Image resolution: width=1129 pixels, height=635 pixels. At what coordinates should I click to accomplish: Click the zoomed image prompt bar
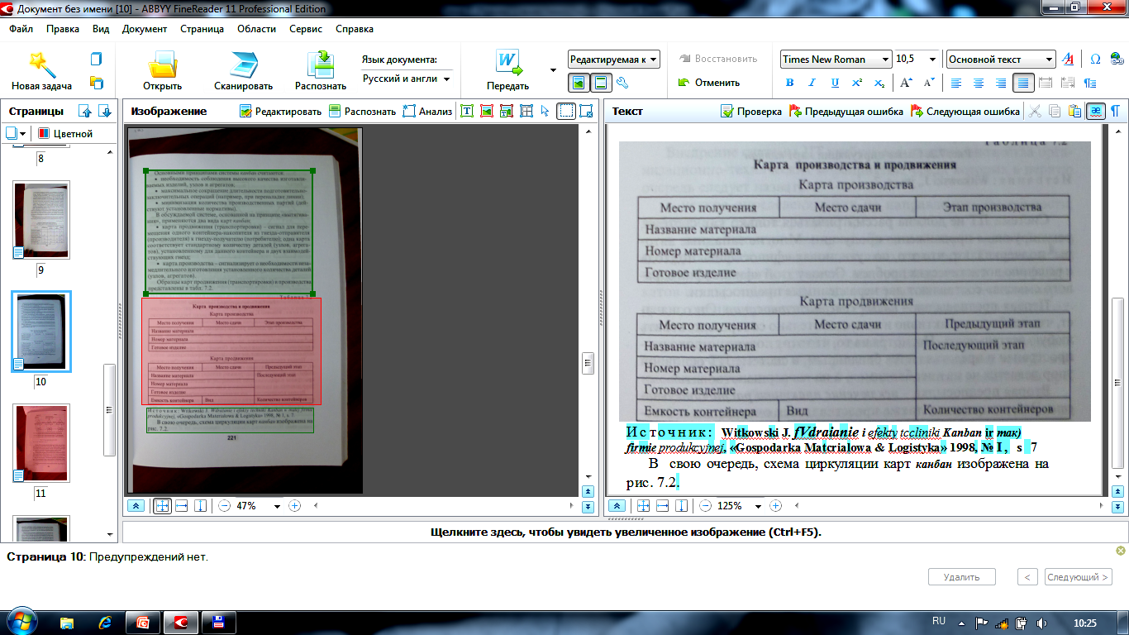pos(626,532)
